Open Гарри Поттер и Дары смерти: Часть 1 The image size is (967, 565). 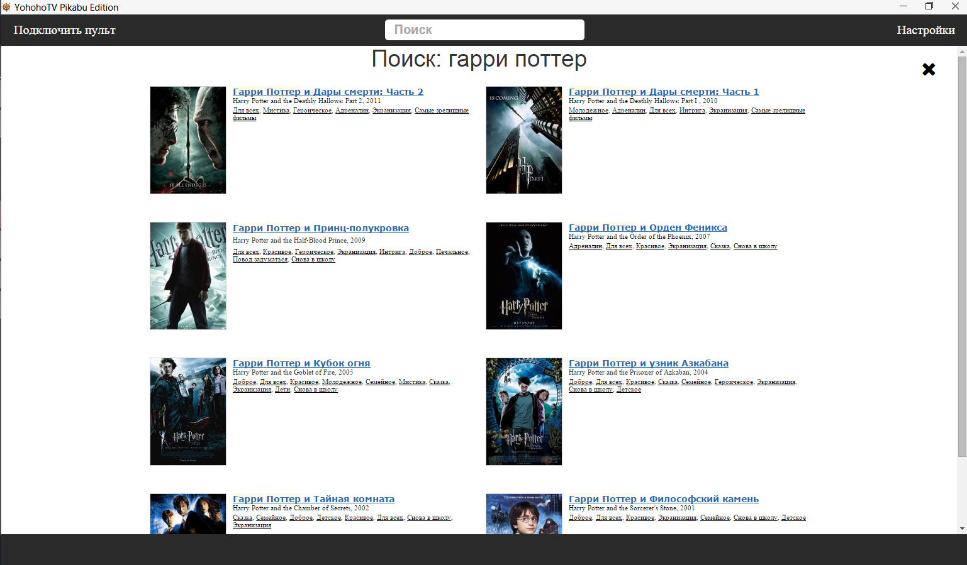click(664, 92)
